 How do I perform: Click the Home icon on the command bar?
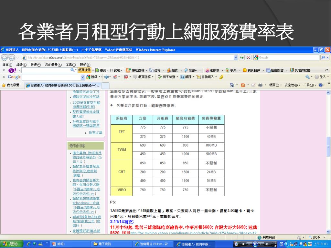point(232,85)
